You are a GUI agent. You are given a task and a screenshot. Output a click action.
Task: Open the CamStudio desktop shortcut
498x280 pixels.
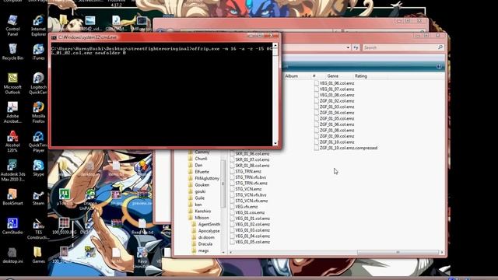(12, 226)
